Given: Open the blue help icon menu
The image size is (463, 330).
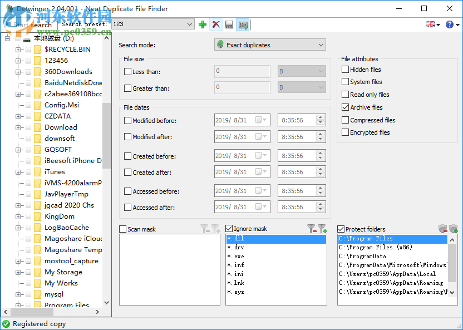Looking at the screenshot, I should coord(452,24).
